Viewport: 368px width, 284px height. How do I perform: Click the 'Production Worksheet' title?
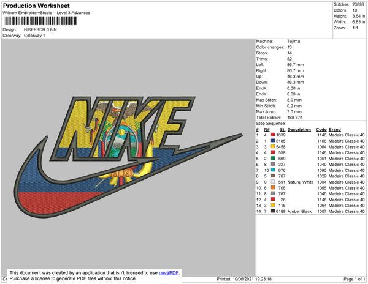pyautogui.click(x=36, y=6)
